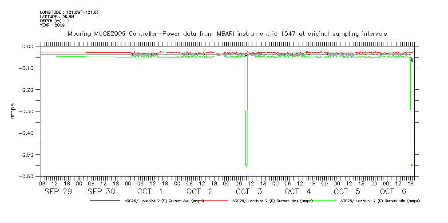Viewport: 448px width, 223px height.
Task: Click the SEP 30 date label
Action: tap(102, 192)
